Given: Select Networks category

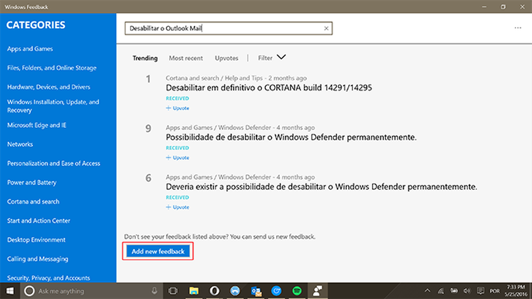Looking at the screenshot, I should coord(20,144).
